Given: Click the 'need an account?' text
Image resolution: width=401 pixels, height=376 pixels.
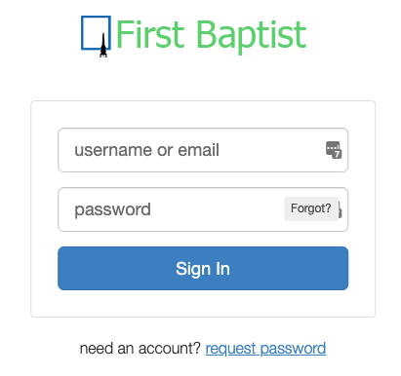Looking at the screenshot, I should coord(140,349).
